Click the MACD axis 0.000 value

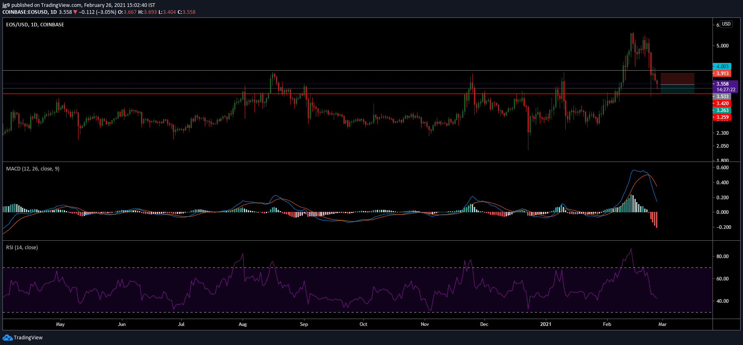click(722, 212)
